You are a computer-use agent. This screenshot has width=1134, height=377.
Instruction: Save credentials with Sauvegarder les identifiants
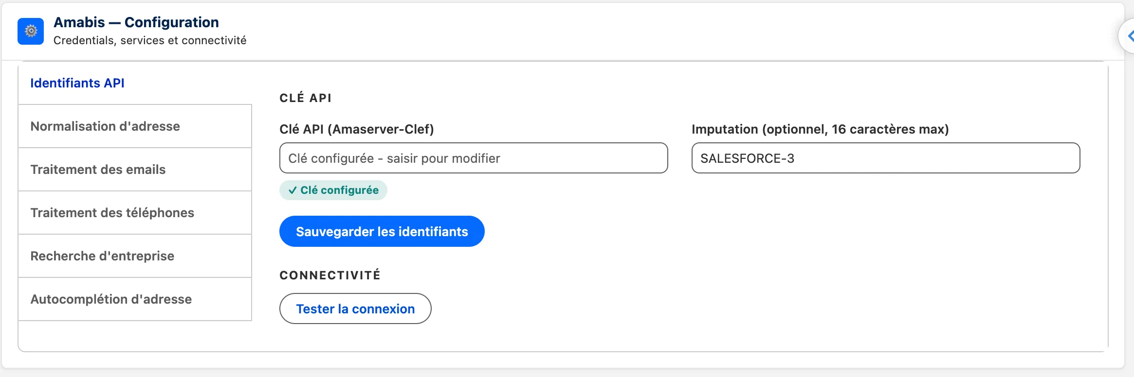(x=382, y=231)
